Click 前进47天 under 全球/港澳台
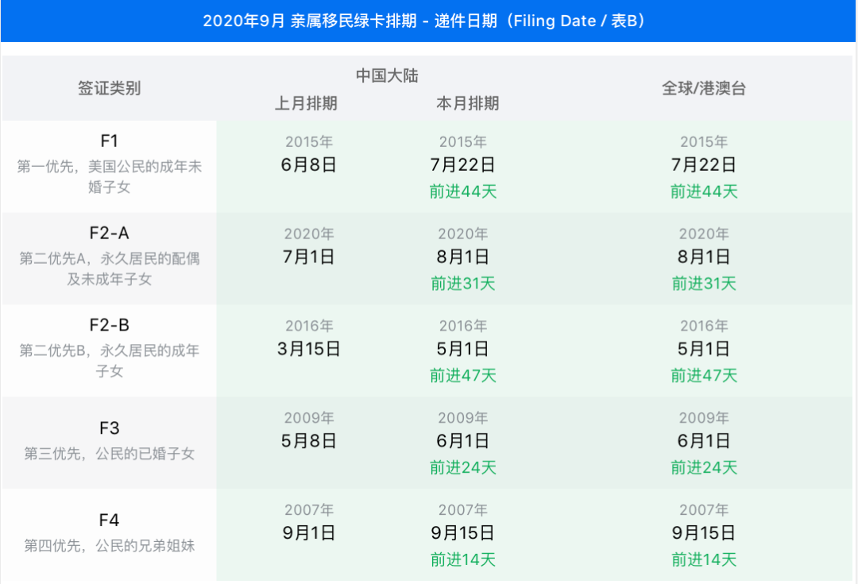 (x=704, y=376)
